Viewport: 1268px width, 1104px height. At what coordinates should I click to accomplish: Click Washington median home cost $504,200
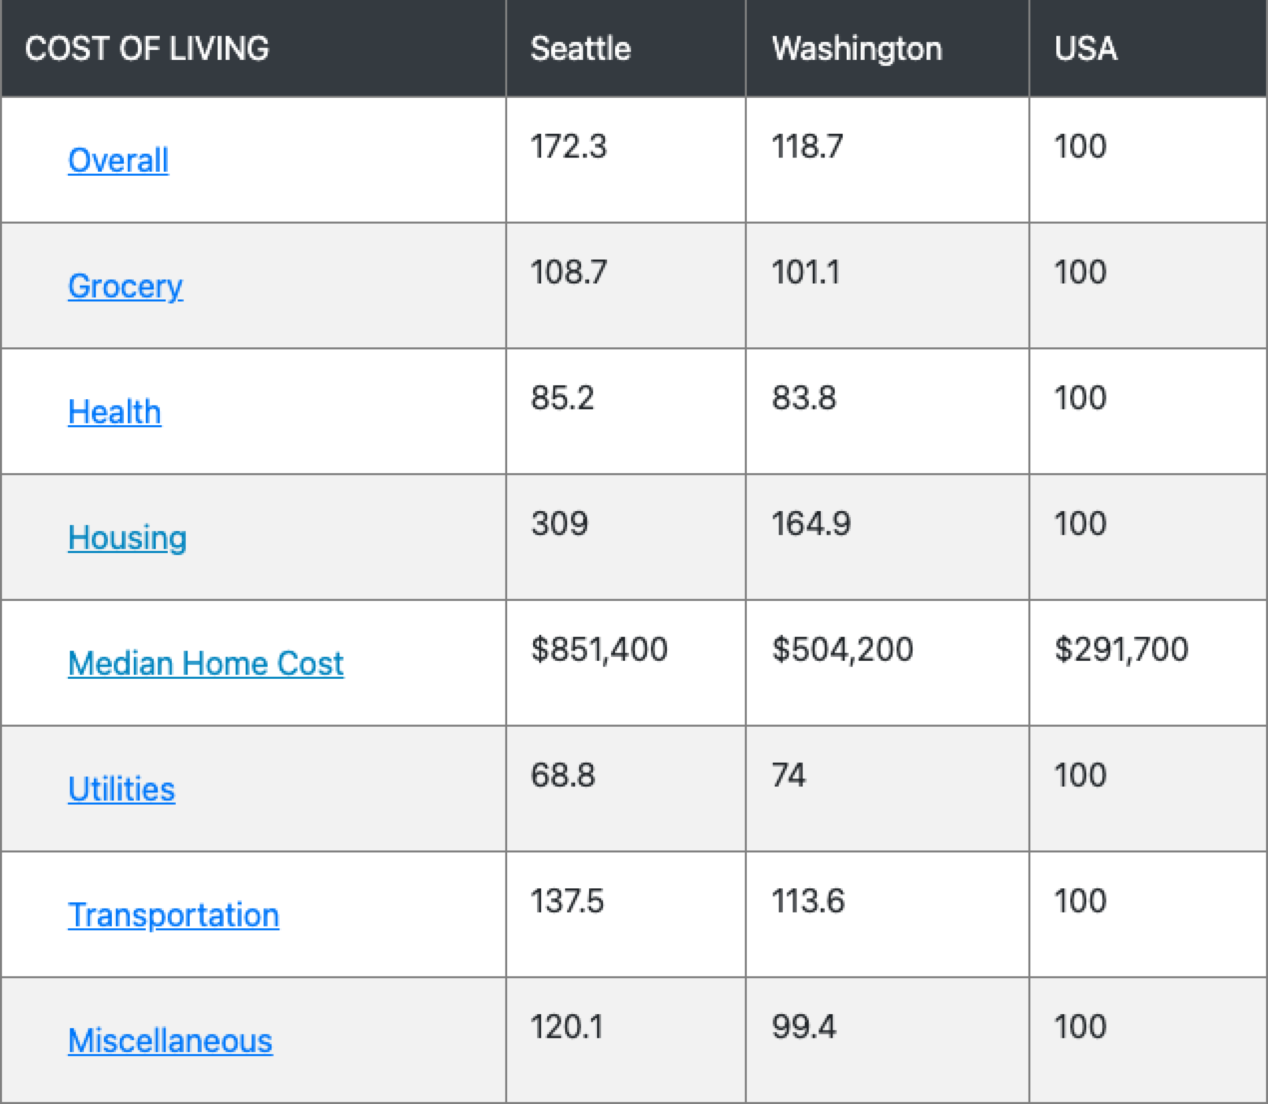point(842,649)
